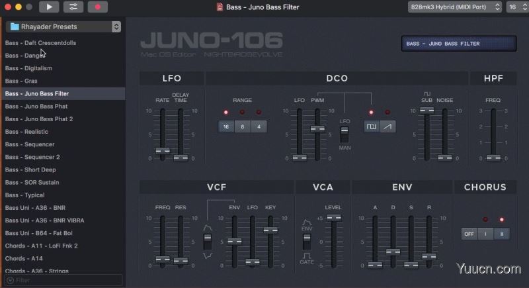This screenshot has width=529, height=288.
Task: Enable chorus mode I
Action: click(x=485, y=234)
